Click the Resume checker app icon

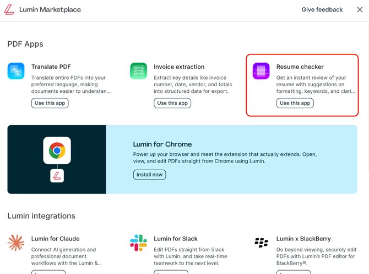(261, 71)
